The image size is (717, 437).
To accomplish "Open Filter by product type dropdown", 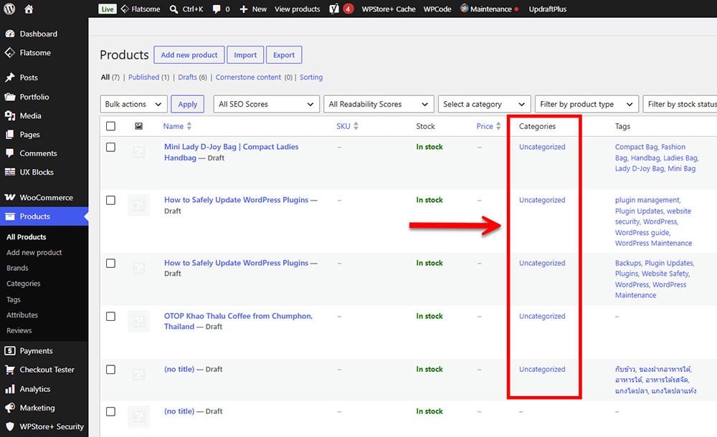I will click(587, 104).
